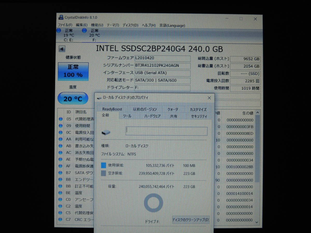This screenshot has height=233, width=311.
Task: Click status orb for attribute C0
Action: click(x=61, y=200)
